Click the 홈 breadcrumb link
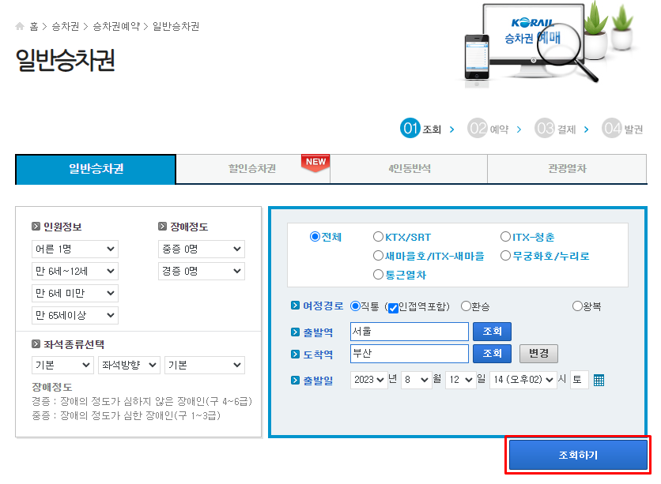 point(34,27)
